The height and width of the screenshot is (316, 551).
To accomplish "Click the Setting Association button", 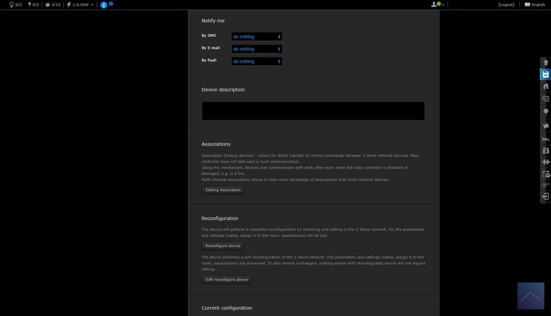I will pos(223,190).
